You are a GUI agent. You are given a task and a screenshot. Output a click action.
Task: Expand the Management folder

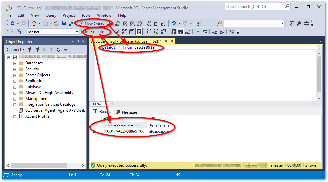pos(15,99)
